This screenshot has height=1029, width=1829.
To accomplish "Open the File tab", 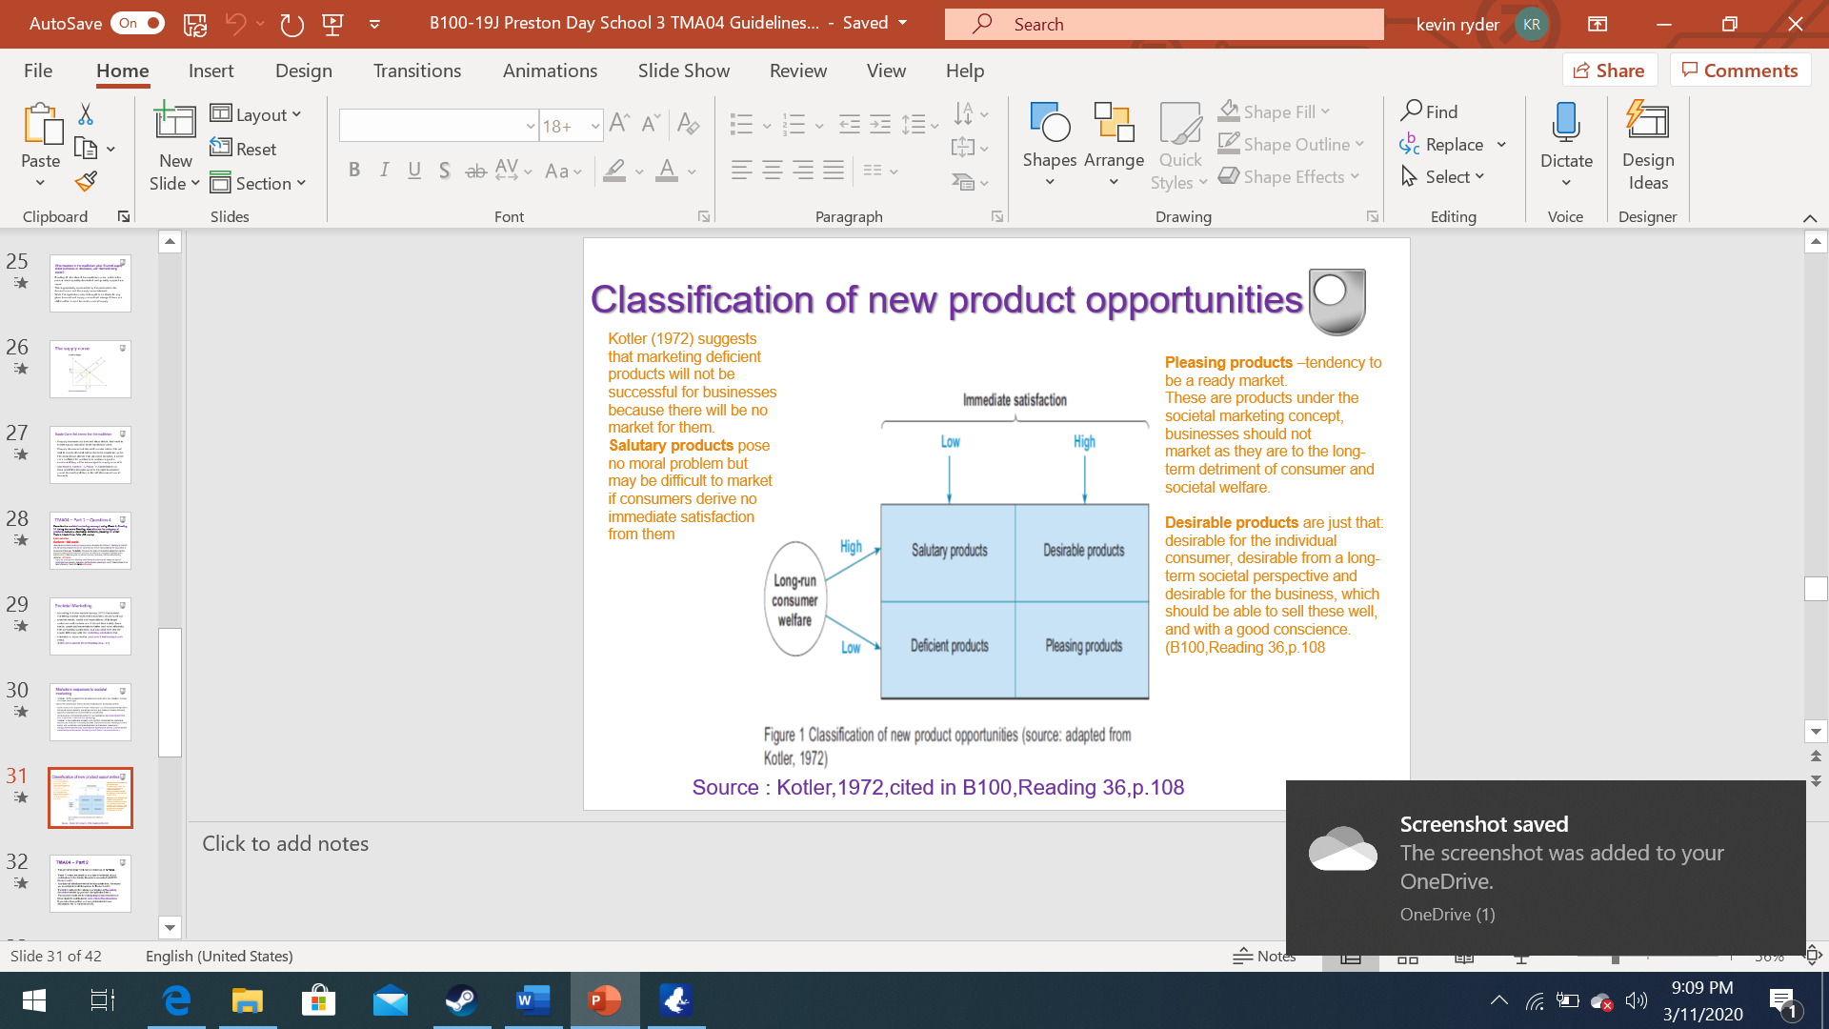I will (x=38, y=71).
